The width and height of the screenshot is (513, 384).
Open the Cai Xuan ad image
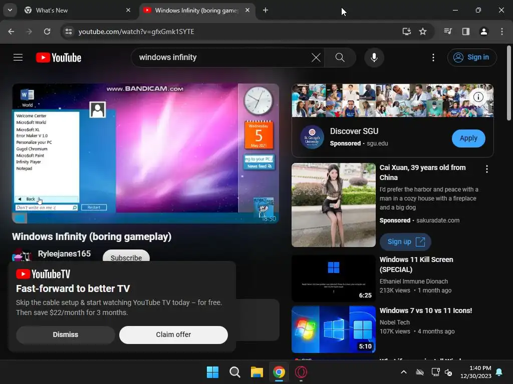click(333, 205)
